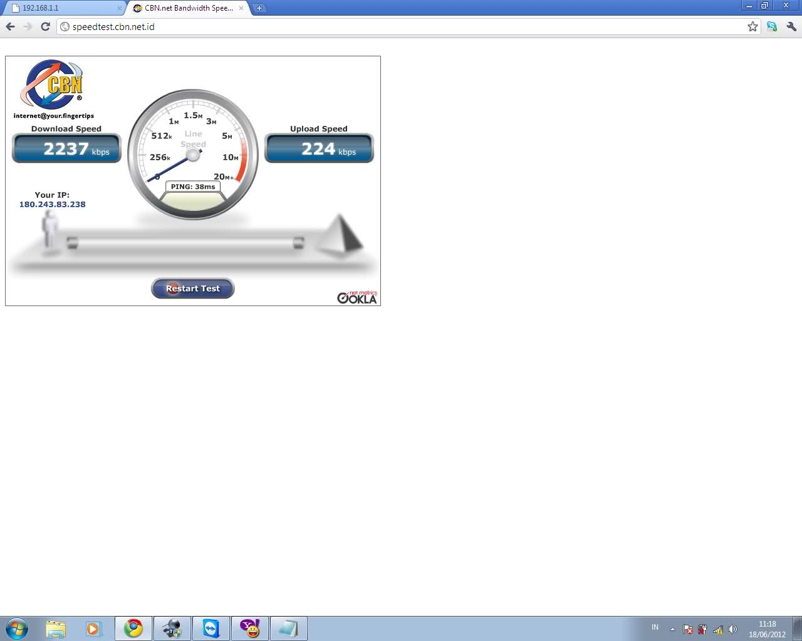Click the Restart Test button
Viewport: 802px width, 641px height.
pyautogui.click(x=193, y=289)
